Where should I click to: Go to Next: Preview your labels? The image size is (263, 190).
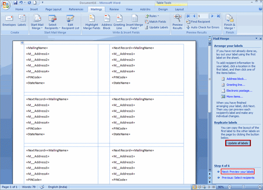(x=238, y=172)
